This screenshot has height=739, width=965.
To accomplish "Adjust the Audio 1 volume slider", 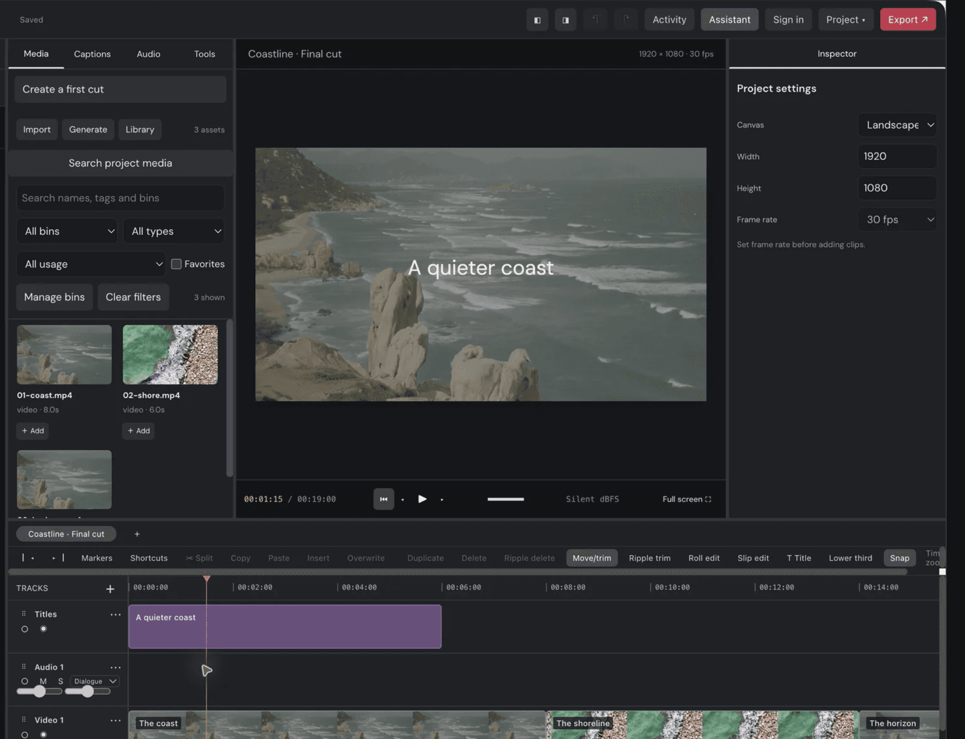I will pos(39,691).
